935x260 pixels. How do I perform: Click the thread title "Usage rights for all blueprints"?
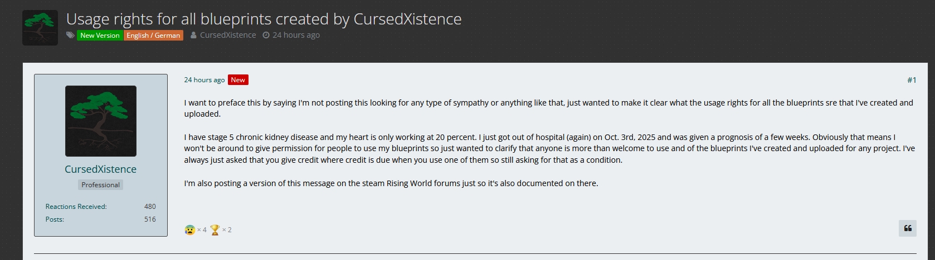click(x=264, y=19)
